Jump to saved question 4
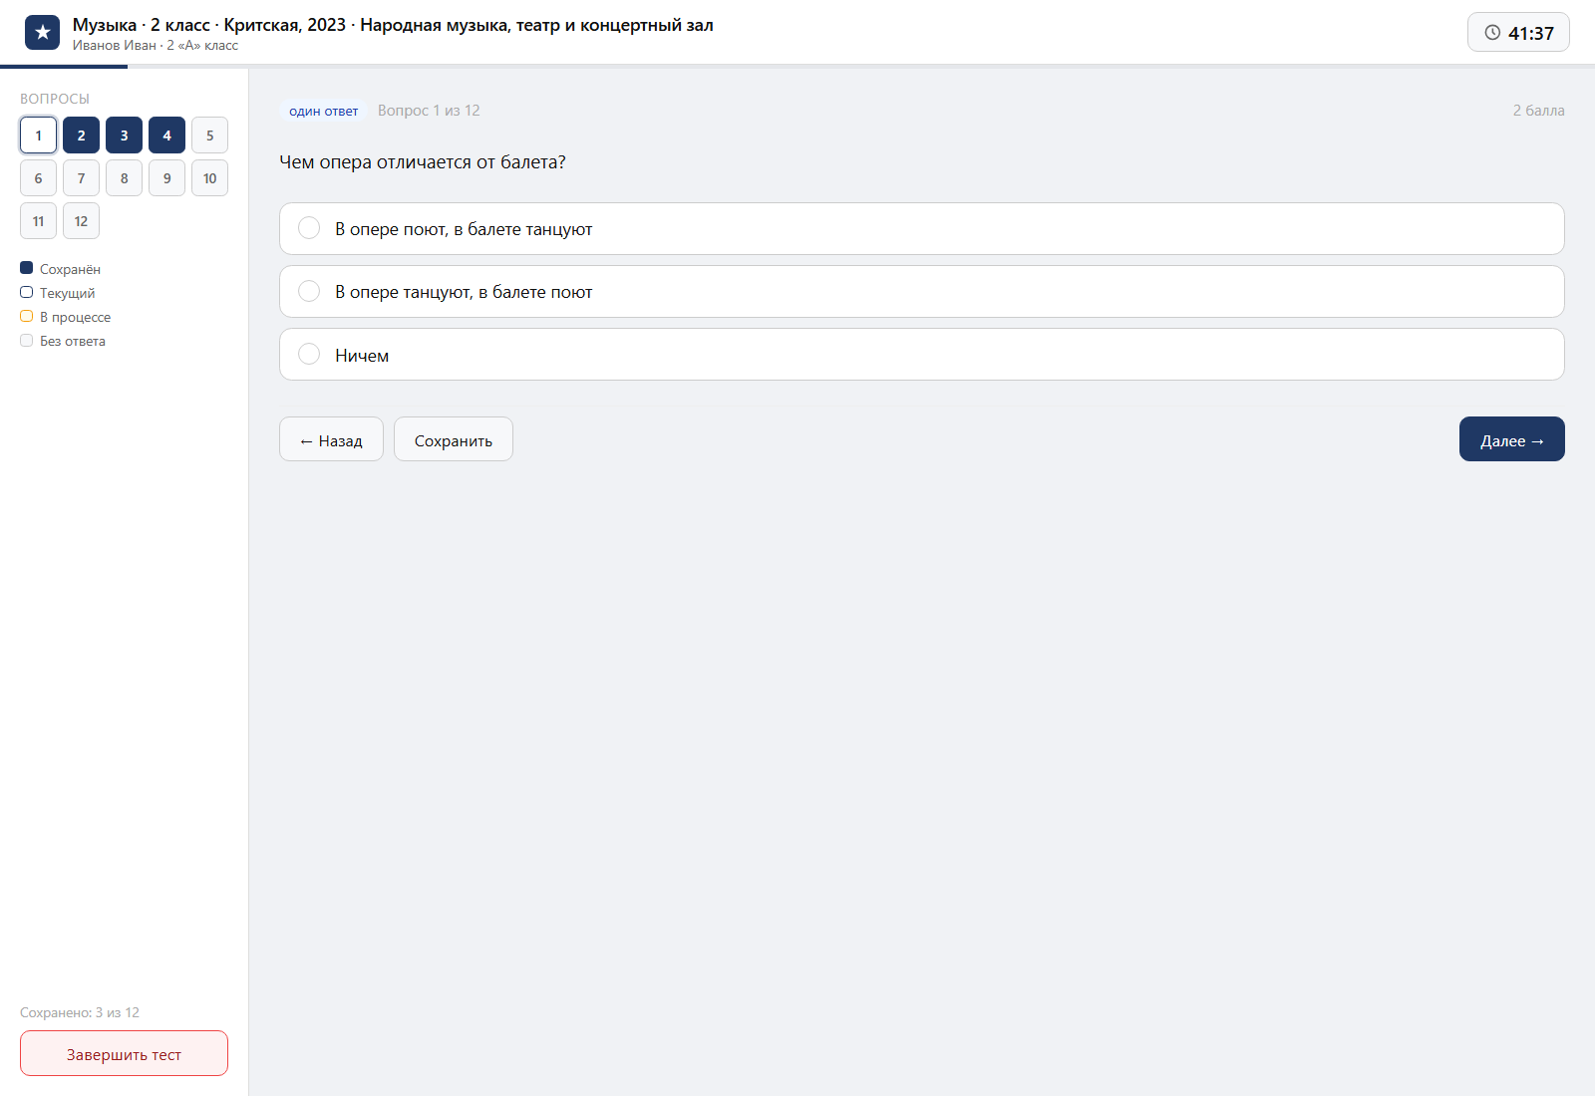This screenshot has height=1096, width=1595. [x=166, y=136]
